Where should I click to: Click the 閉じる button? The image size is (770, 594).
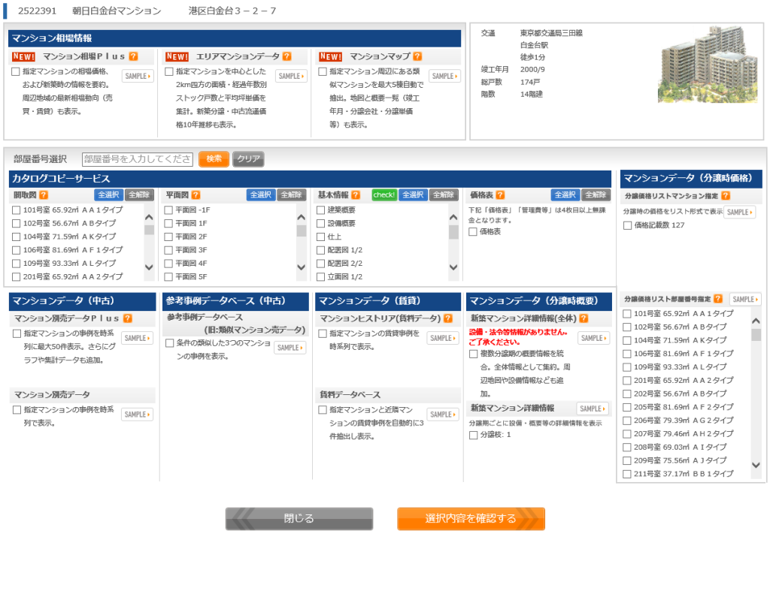point(299,519)
